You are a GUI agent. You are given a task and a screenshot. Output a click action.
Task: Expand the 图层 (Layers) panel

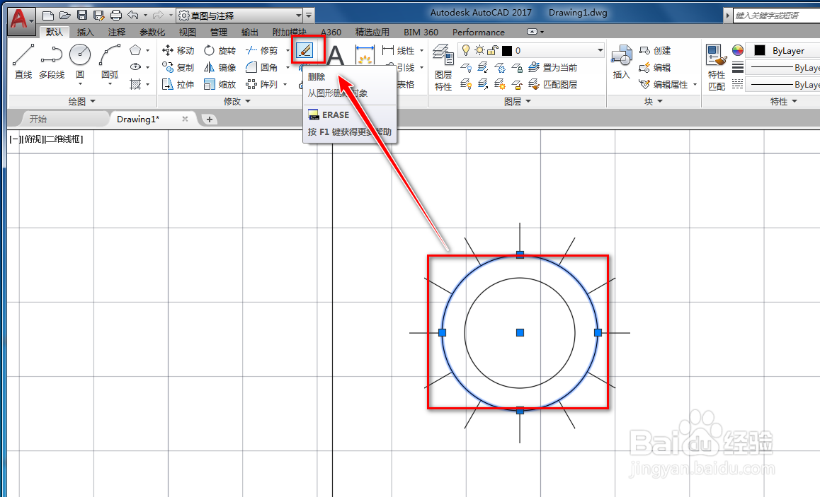(517, 101)
